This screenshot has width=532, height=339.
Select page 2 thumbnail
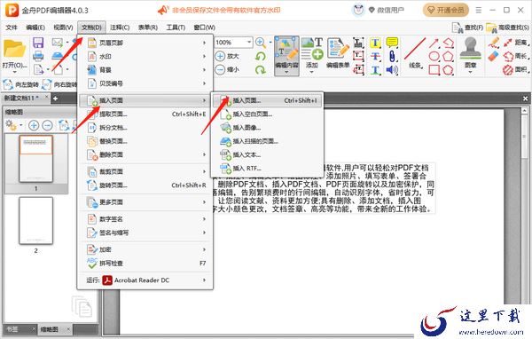[36, 221]
